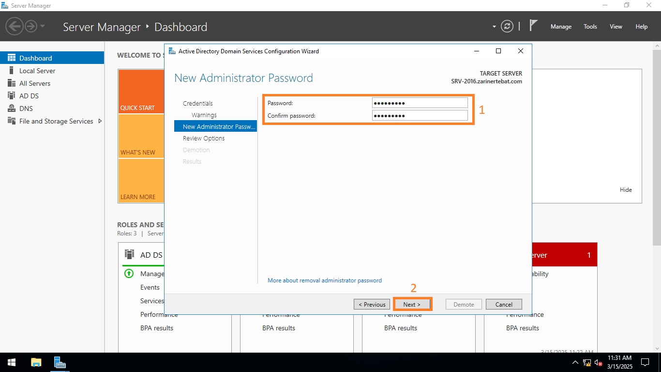Open the View menu
Viewport: 661px width, 372px height.
pyautogui.click(x=616, y=27)
